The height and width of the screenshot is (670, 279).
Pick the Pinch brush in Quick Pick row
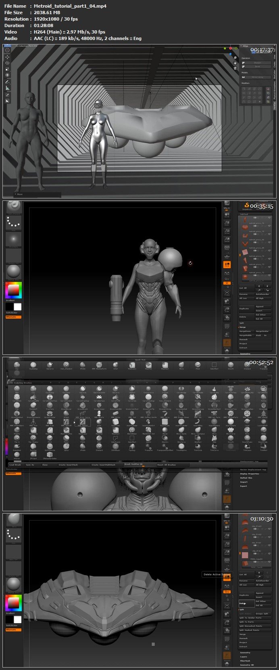coord(198,365)
